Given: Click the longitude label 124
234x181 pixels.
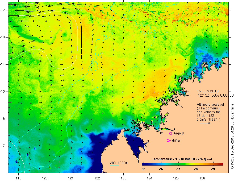Looking at the screenshot, I should (150, 178).
